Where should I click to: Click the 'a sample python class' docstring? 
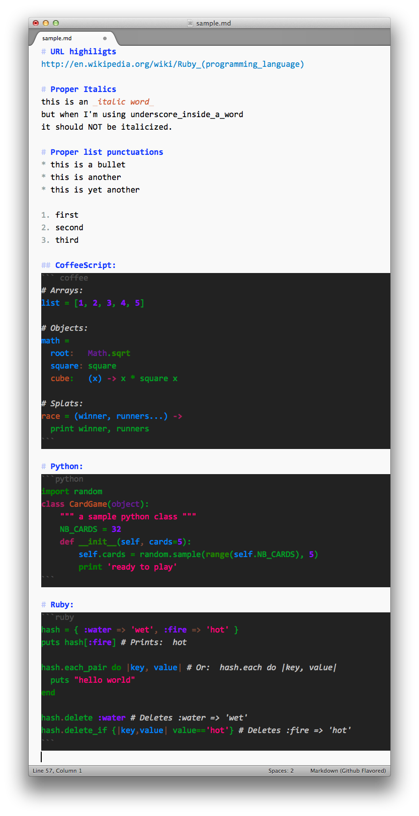click(x=128, y=517)
